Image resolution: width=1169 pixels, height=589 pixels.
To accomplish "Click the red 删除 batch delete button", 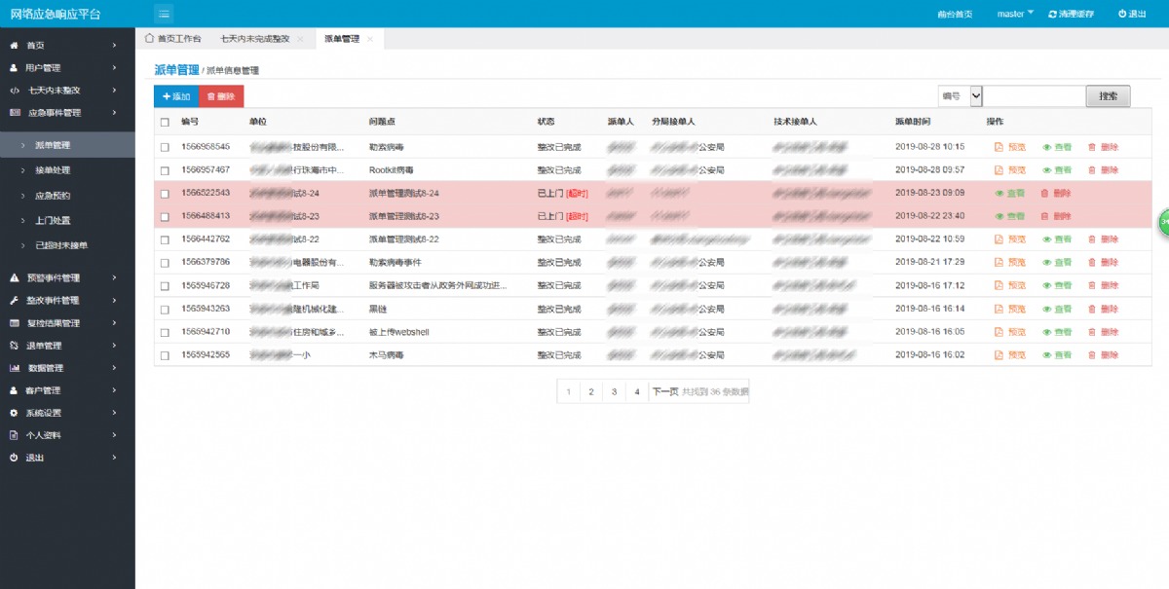I will tap(221, 96).
